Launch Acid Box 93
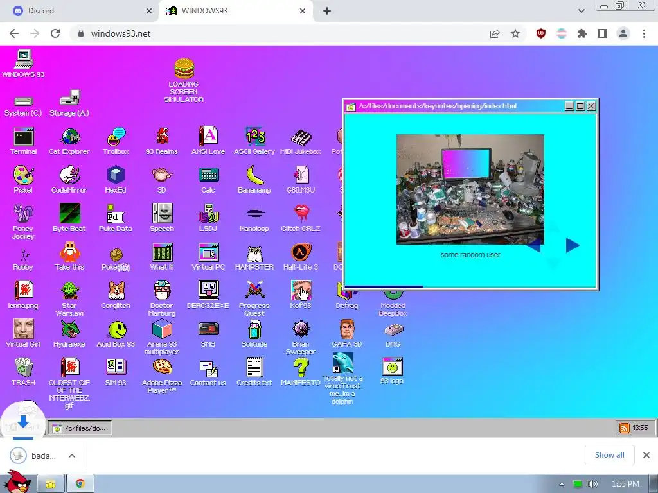The width and height of the screenshot is (658, 493). (x=117, y=330)
